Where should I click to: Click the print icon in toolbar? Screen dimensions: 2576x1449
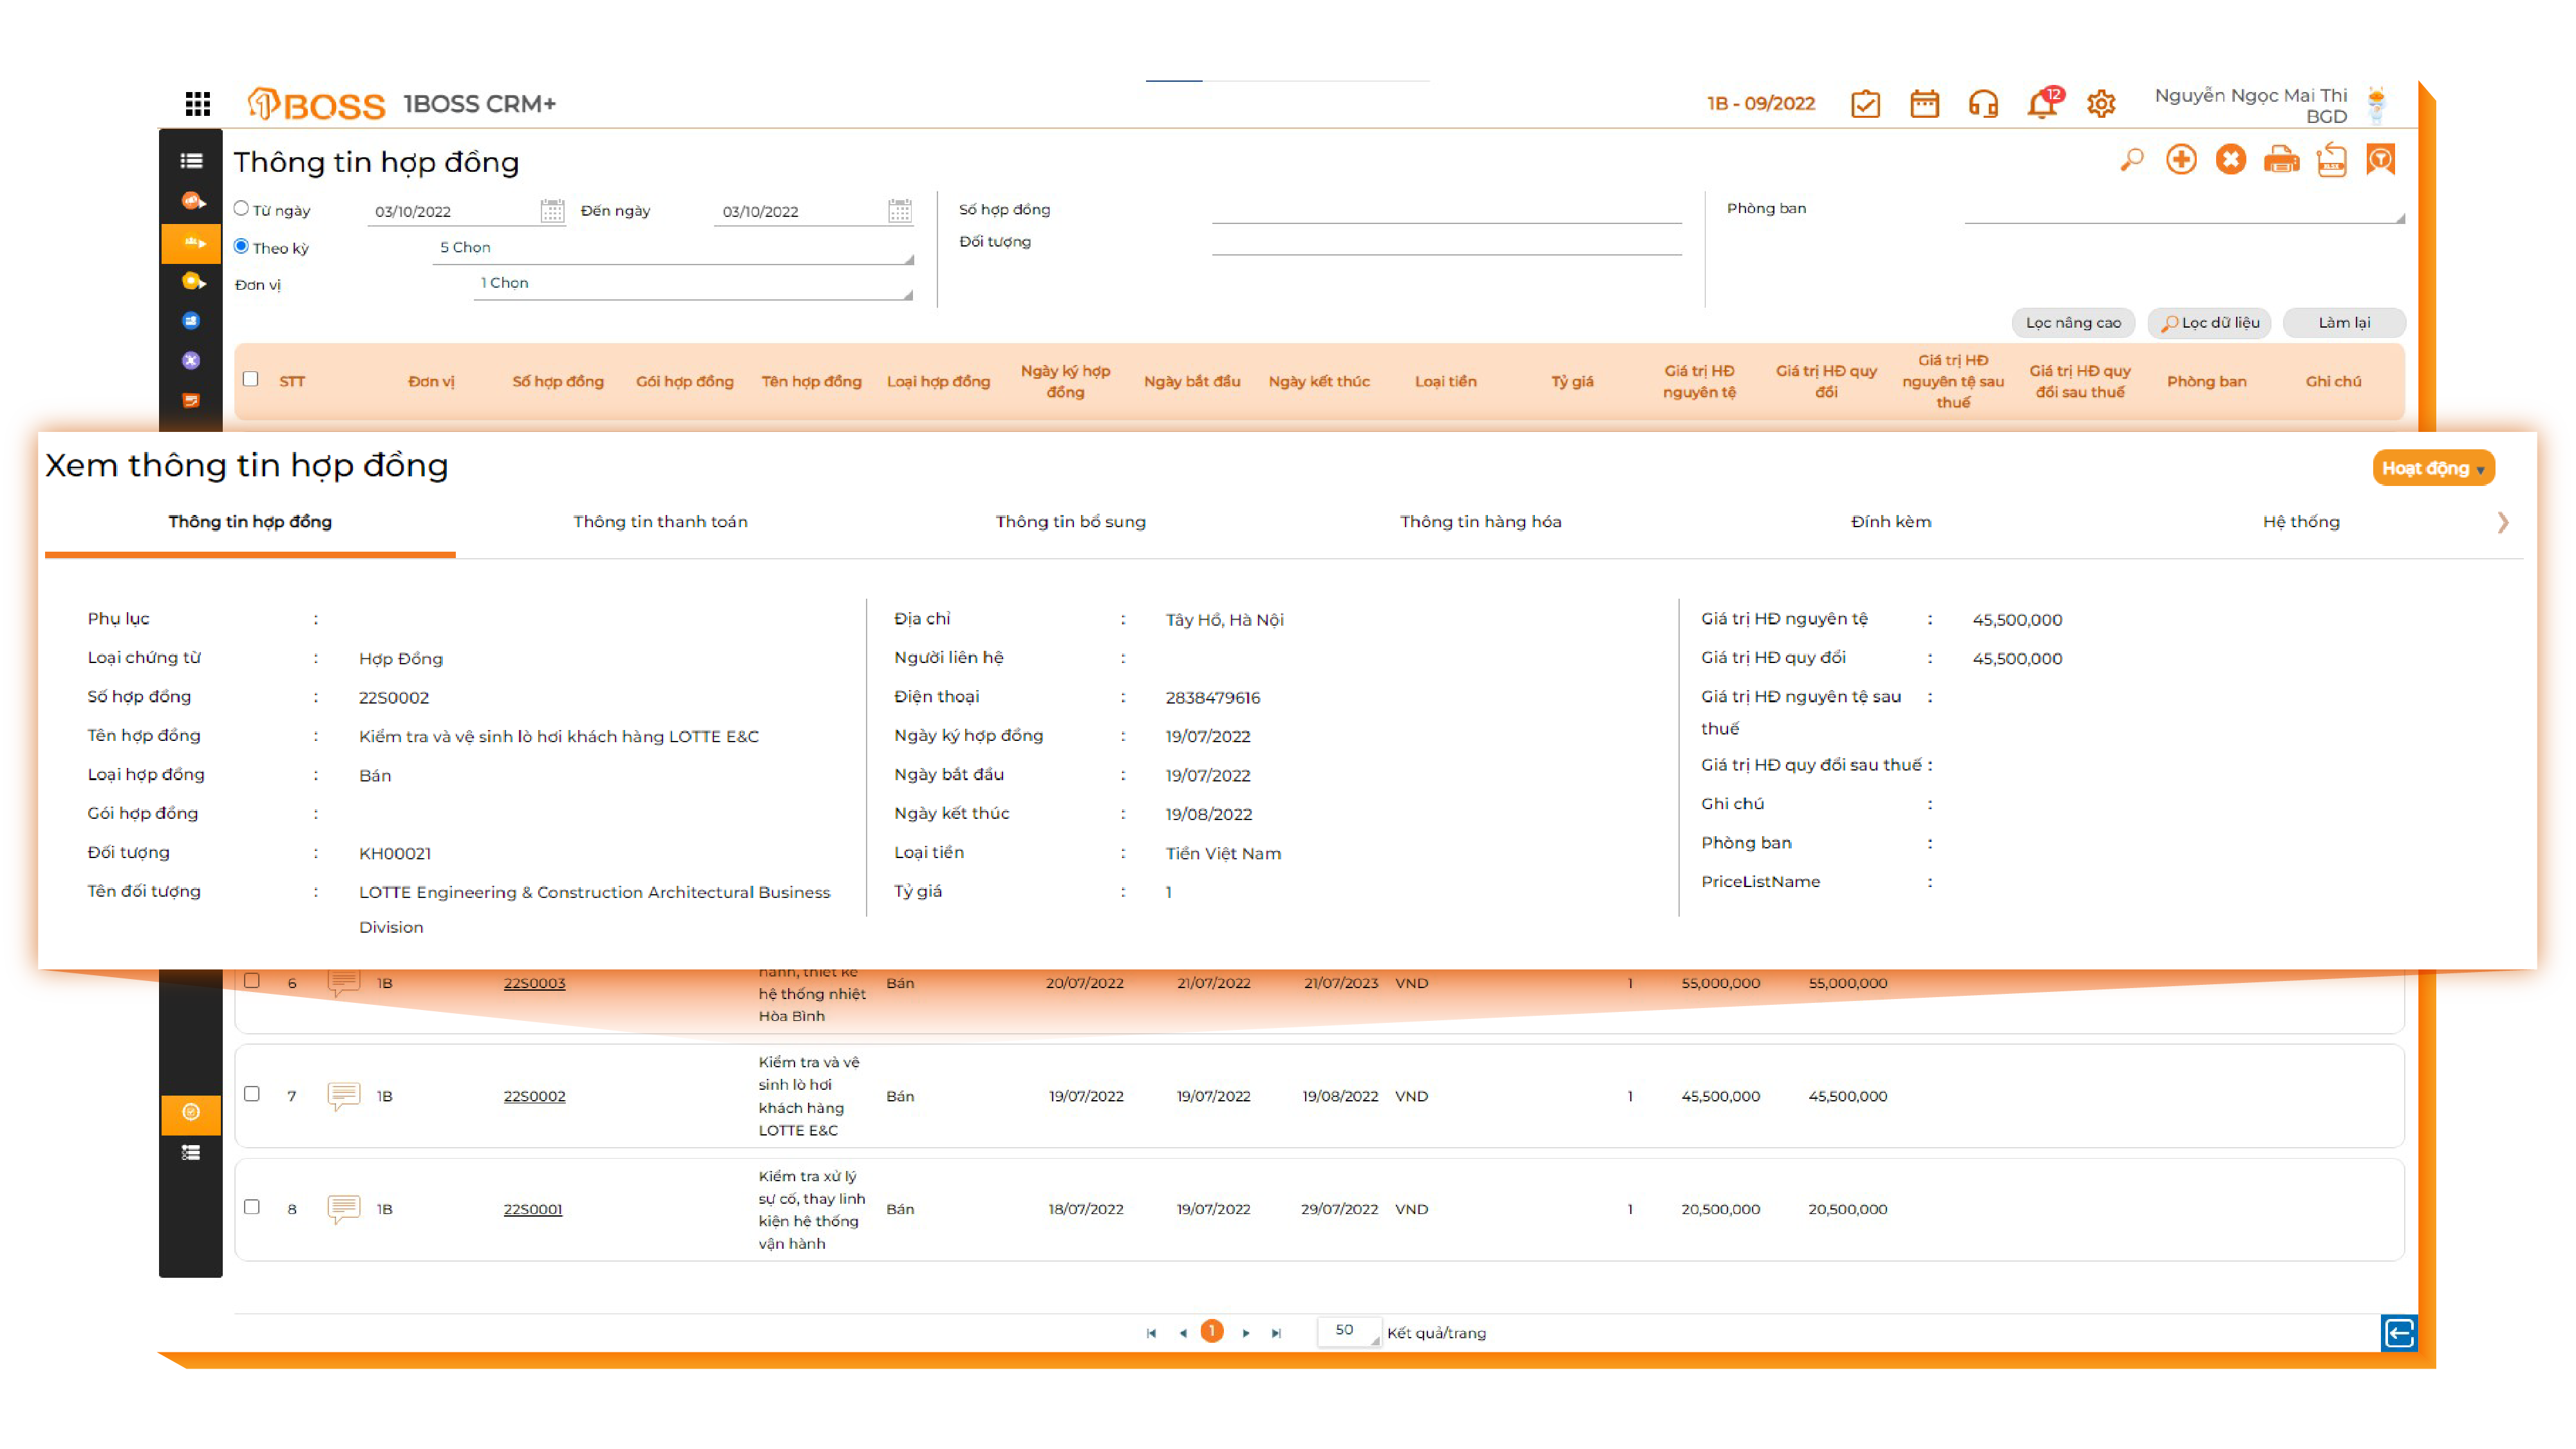click(2280, 160)
